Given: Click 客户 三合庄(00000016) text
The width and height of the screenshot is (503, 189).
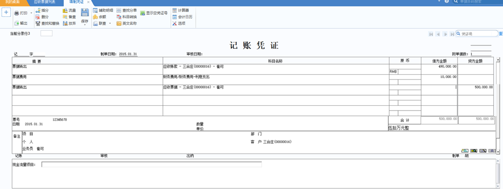Looking at the screenshot, I should 271,142.
